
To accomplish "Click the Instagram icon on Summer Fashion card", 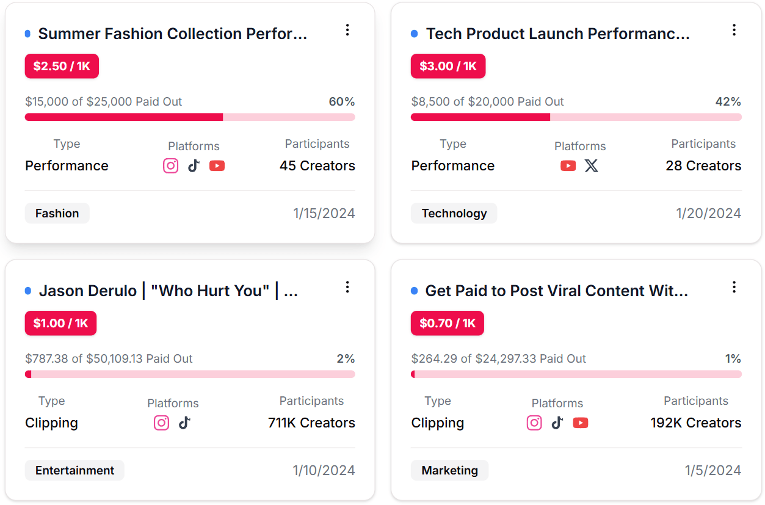I will (170, 165).
